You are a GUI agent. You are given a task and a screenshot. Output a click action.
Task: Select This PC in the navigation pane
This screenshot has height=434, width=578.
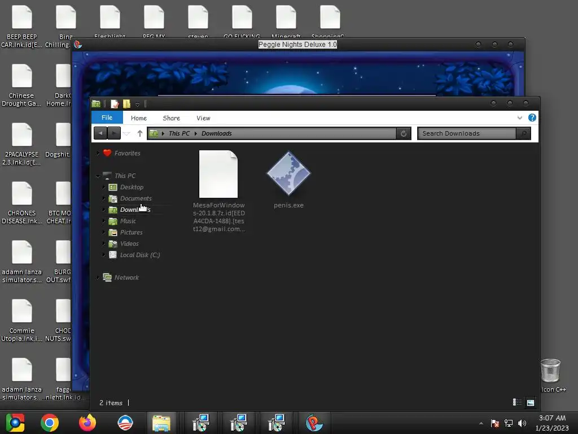pyautogui.click(x=125, y=176)
